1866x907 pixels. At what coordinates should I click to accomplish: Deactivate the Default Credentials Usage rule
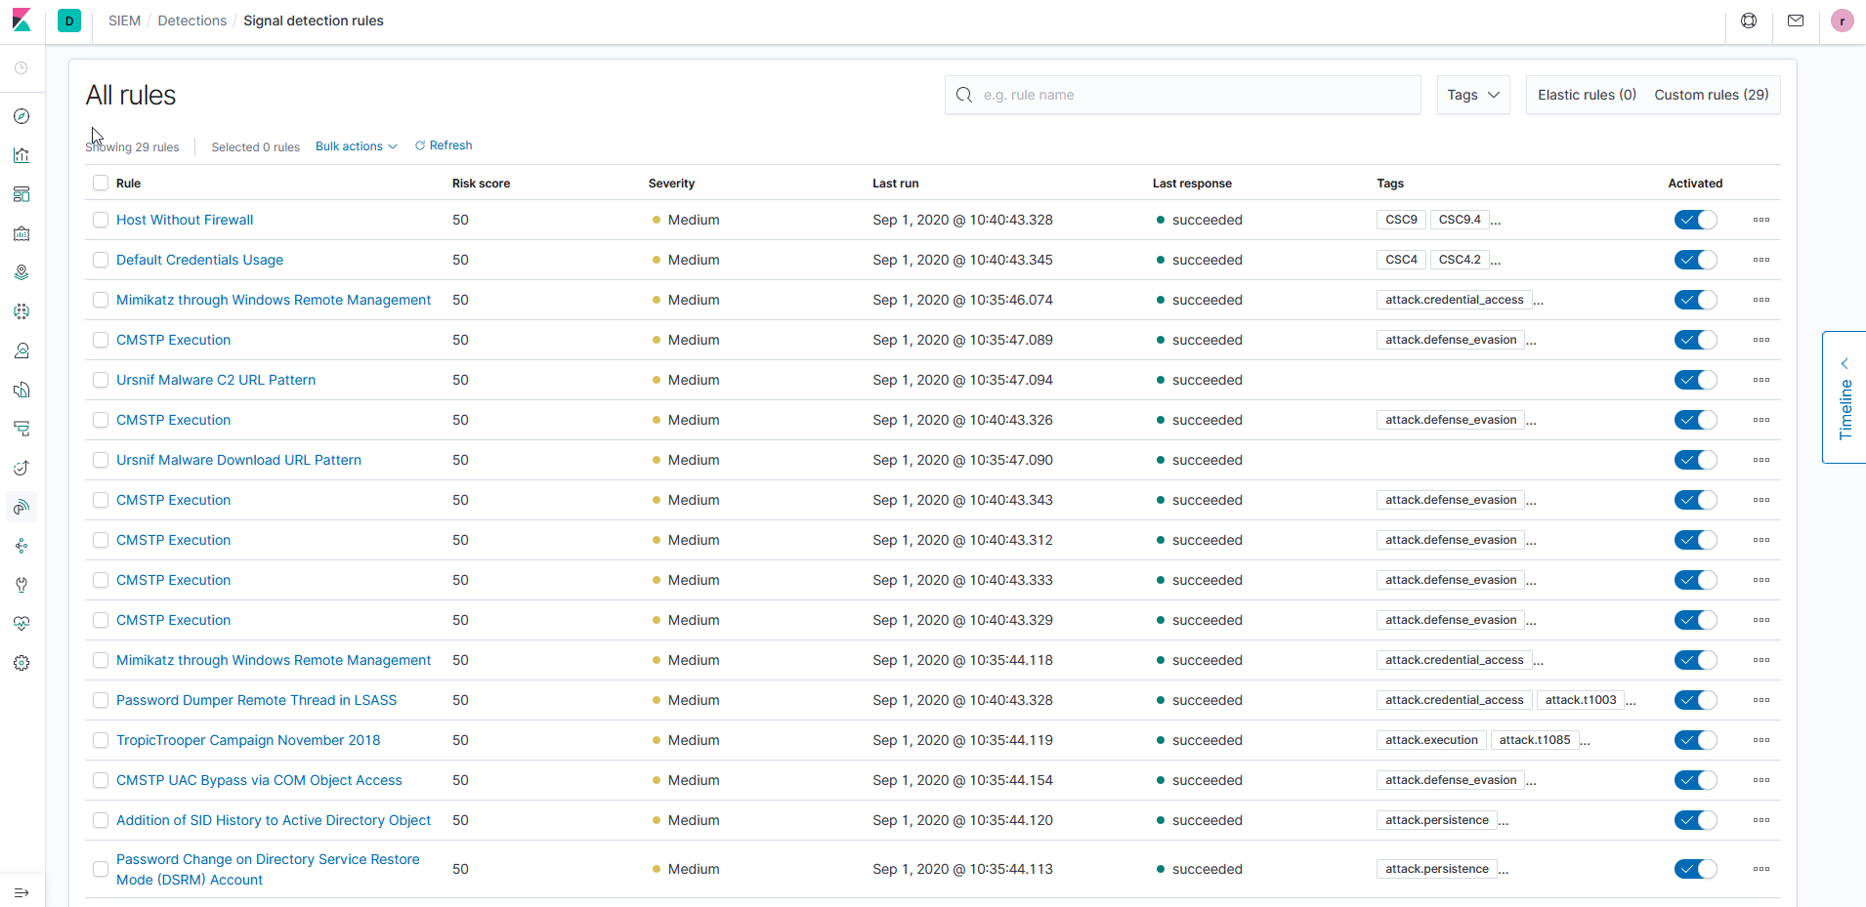[1695, 260]
